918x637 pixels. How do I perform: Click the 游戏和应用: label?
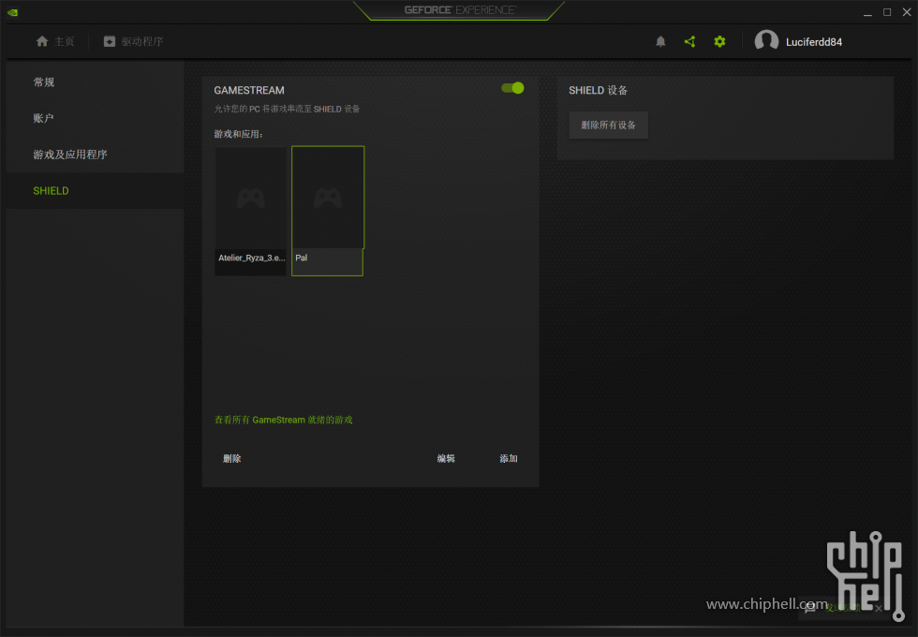tap(238, 134)
